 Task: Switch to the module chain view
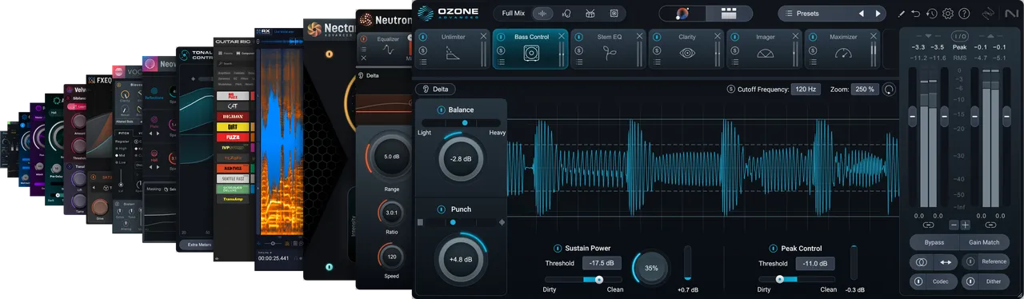click(x=728, y=14)
